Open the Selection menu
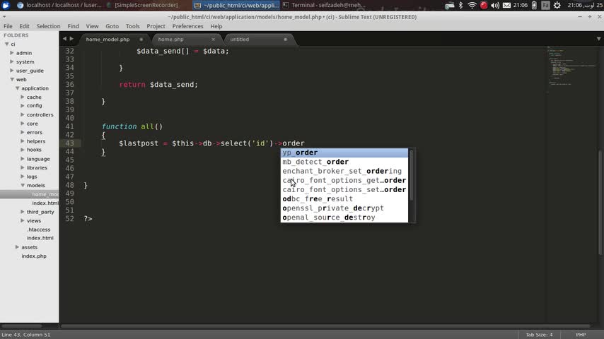The width and height of the screenshot is (604, 339). pyautogui.click(x=48, y=26)
